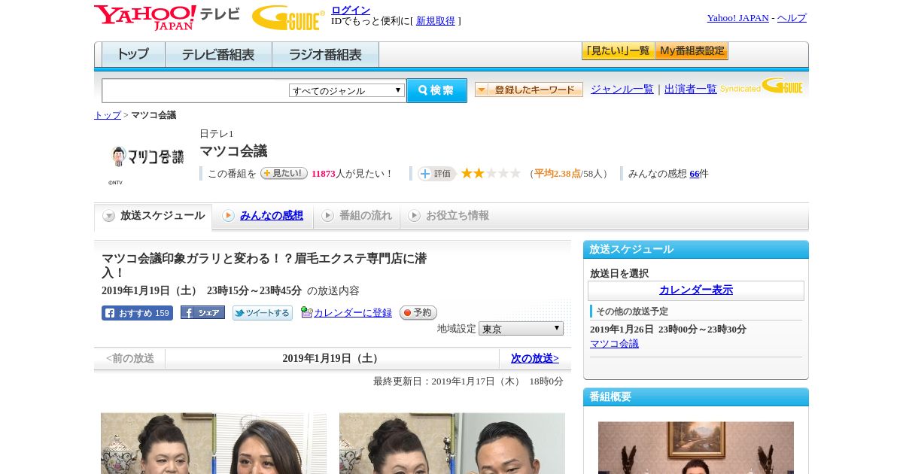The height and width of the screenshot is (474, 903).
Task: Click the 新規取得 link
Action: (436, 21)
